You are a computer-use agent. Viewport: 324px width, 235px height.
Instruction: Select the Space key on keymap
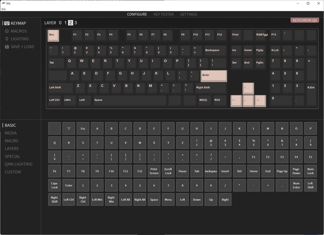pos(130,101)
